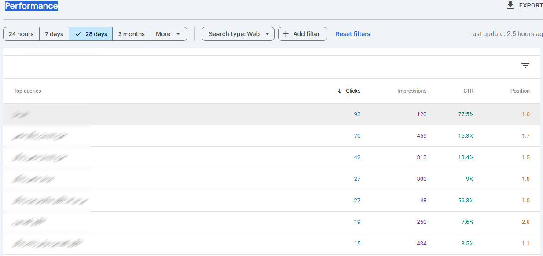The image size is (543, 256).
Task: Open the query row with 459 impressions
Action: click(176, 136)
